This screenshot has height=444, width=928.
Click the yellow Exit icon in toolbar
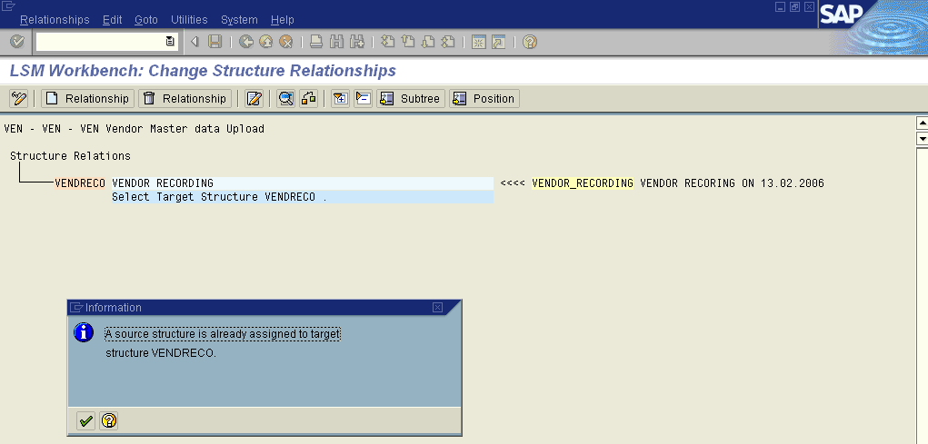[265, 42]
